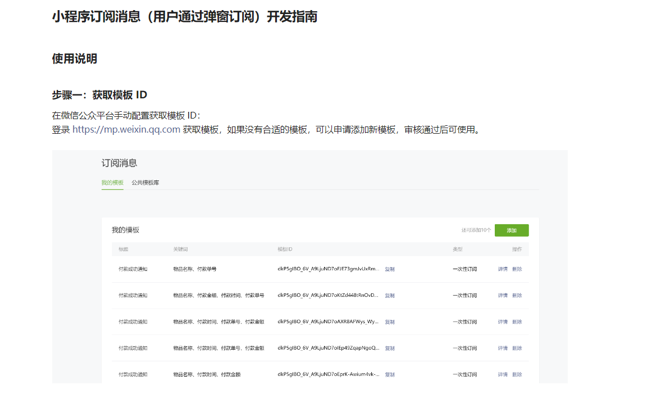670x408 pixels.
Task: Click the 步骤一：获取模板 ID heading
Action: click(x=99, y=95)
